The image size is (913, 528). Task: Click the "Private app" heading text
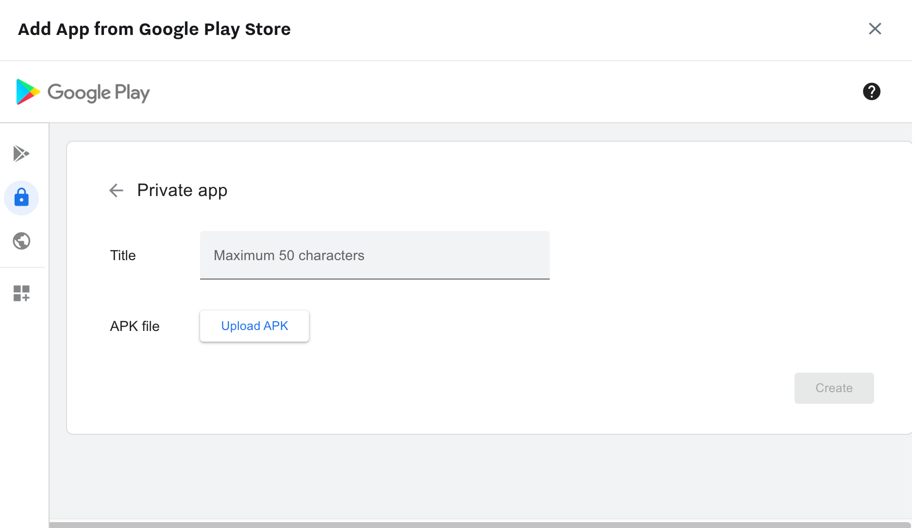coord(182,190)
